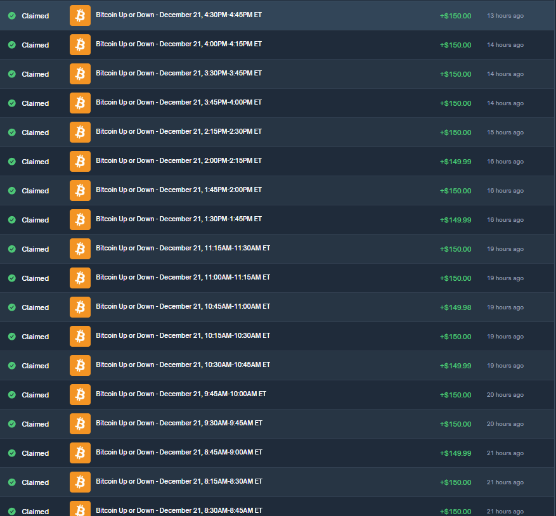
Task: Open Bitcoin Up or Down 9:30AM-9:45AM ET market
Action: tap(179, 423)
